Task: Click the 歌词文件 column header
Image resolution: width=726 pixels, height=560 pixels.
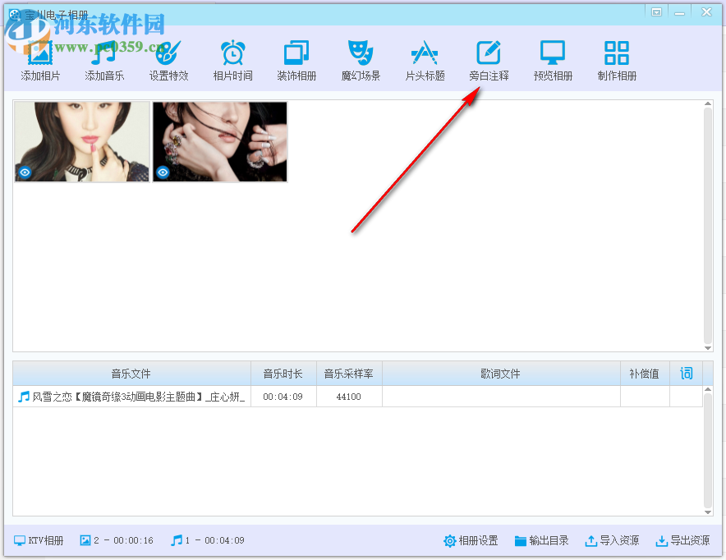Action: [x=501, y=374]
